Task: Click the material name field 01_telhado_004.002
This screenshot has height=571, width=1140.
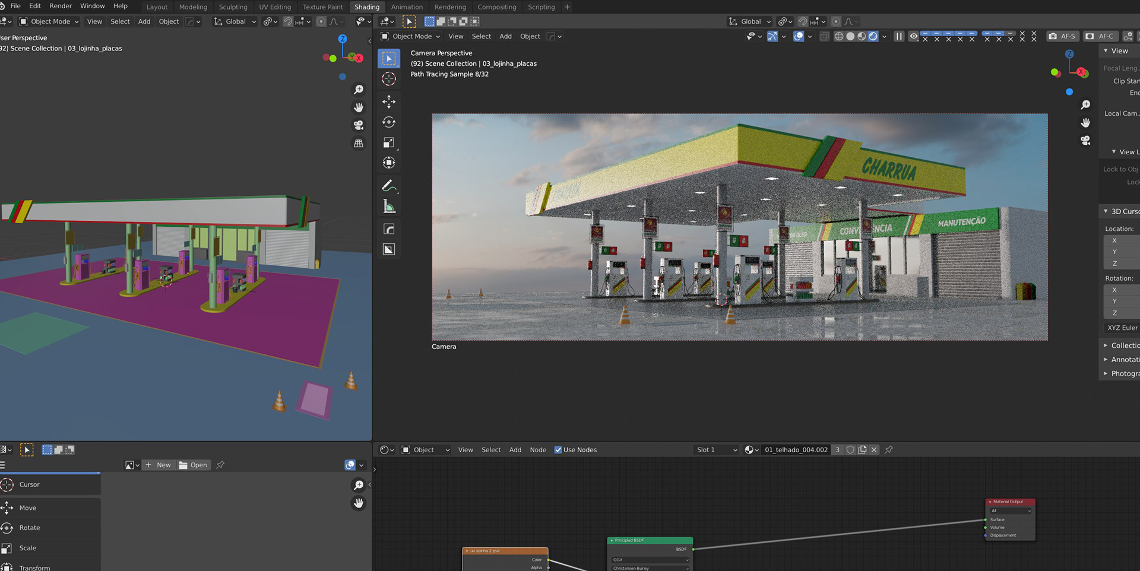Action: (x=796, y=450)
